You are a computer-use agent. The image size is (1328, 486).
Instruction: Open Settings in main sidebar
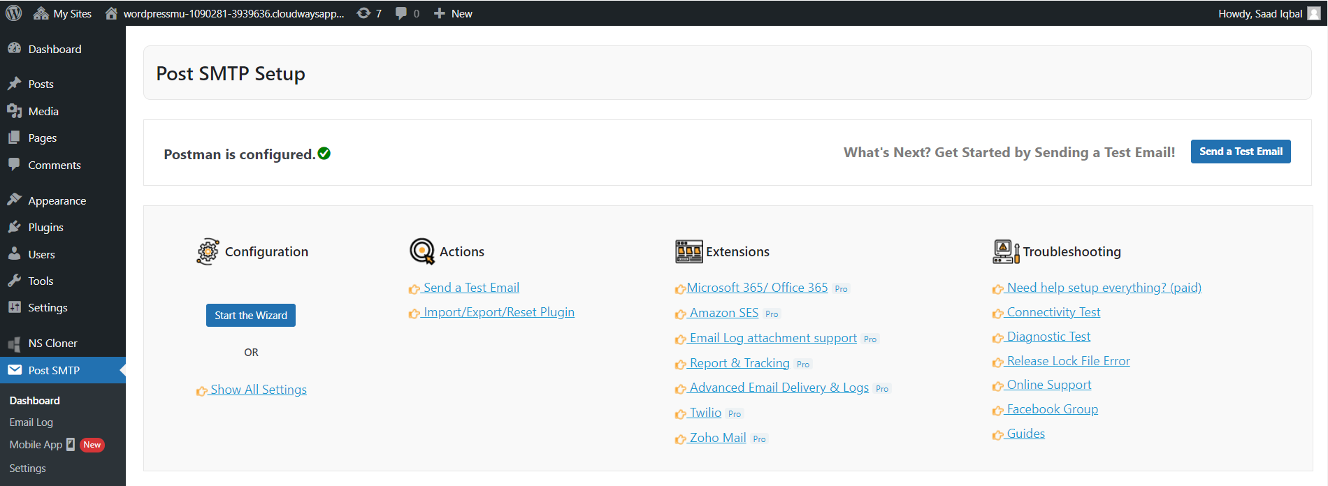tap(48, 307)
